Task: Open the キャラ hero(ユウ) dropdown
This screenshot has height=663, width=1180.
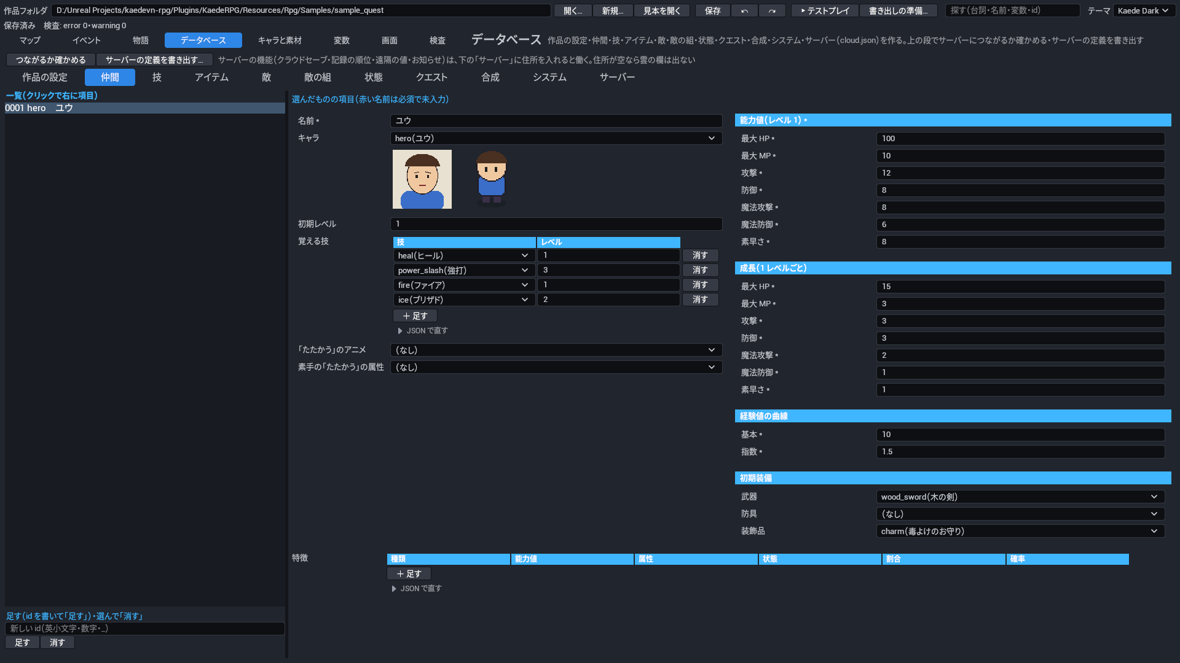Action: [556, 138]
